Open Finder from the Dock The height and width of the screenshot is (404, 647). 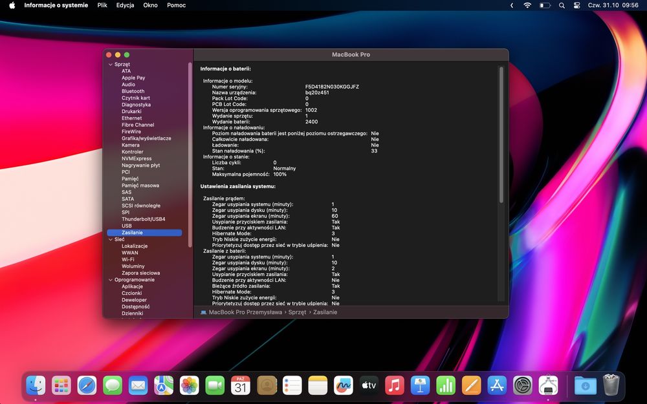36,386
